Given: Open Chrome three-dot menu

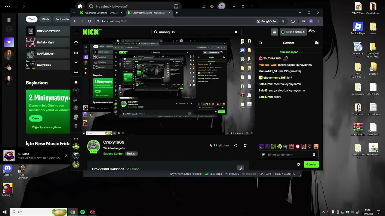Looking at the screenshot, I should click(x=318, y=21).
